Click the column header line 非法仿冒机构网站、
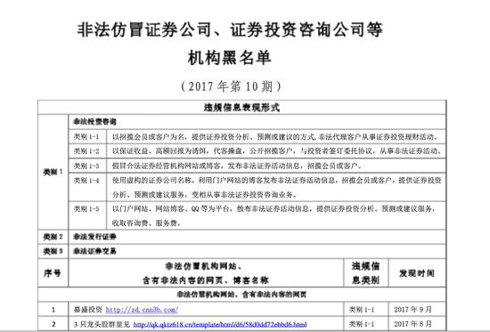 pos(203,266)
